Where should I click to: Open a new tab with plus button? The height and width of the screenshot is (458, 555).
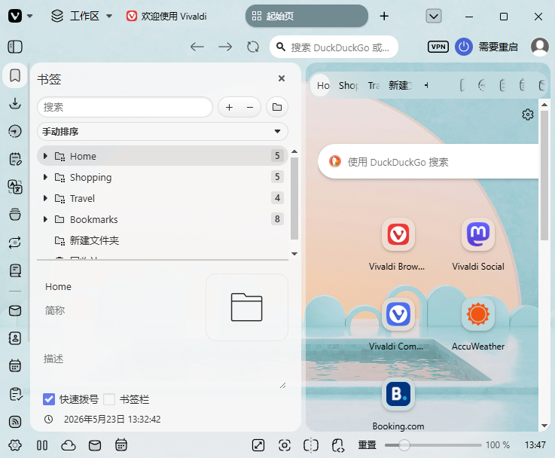(x=384, y=16)
